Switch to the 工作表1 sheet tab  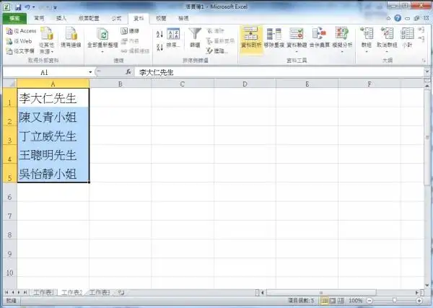(x=43, y=292)
